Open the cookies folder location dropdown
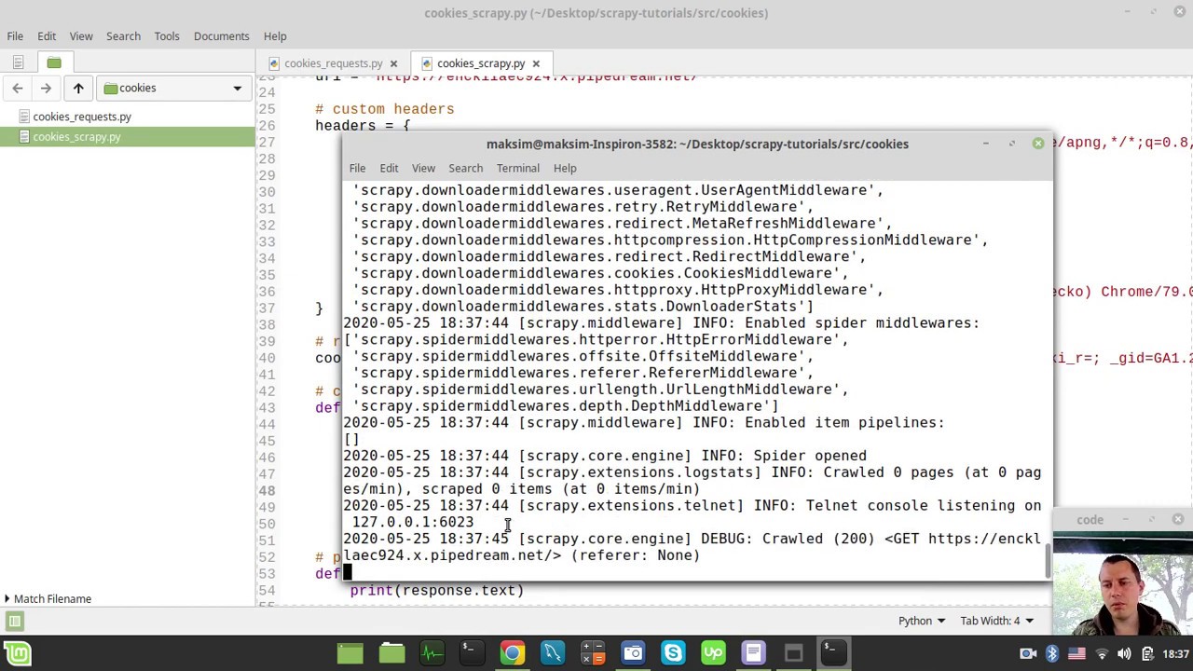The image size is (1193, 671). (x=173, y=88)
